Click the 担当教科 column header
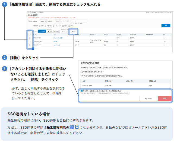The width and height of the screenshot is (174, 142). point(105,35)
